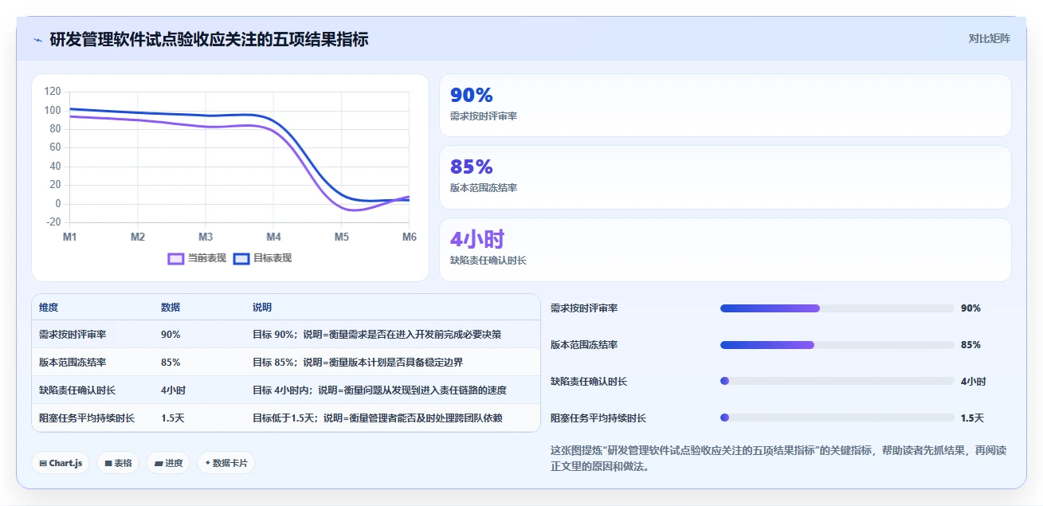Select the 数据卡片 tag chip
This screenshot has width=1043, height=506.
226,463
